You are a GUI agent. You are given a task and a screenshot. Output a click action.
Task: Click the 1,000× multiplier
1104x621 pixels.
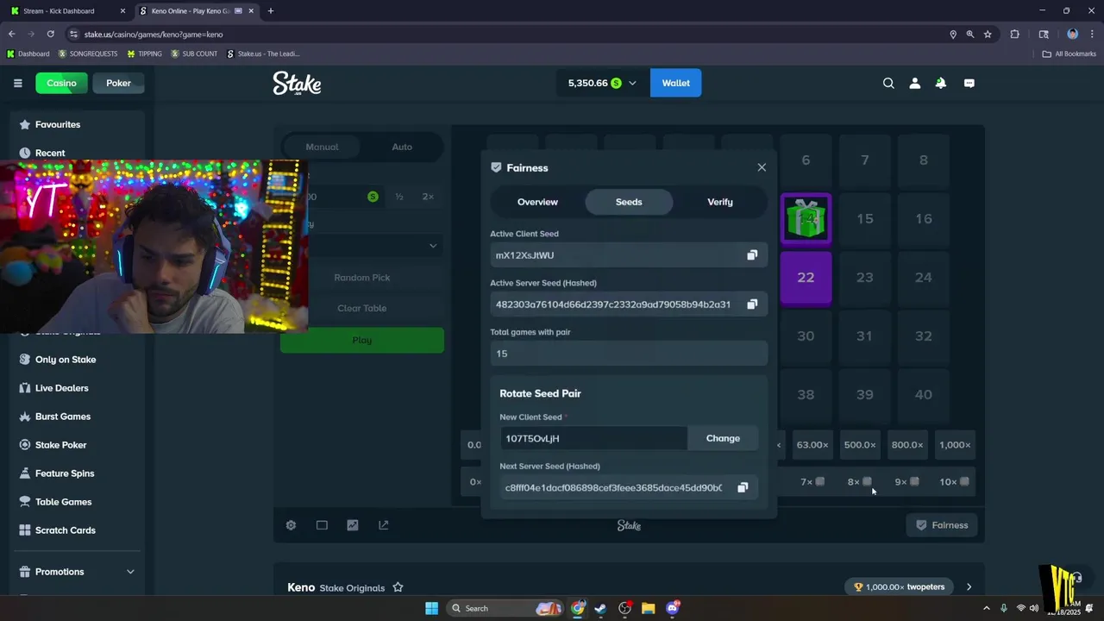point(954,445)
